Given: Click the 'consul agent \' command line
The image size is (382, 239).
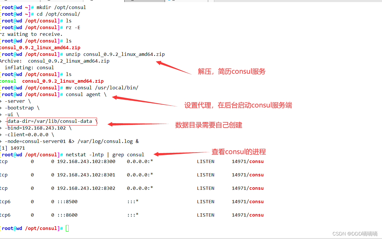Looking at the screenshot, I should (86, 94).
